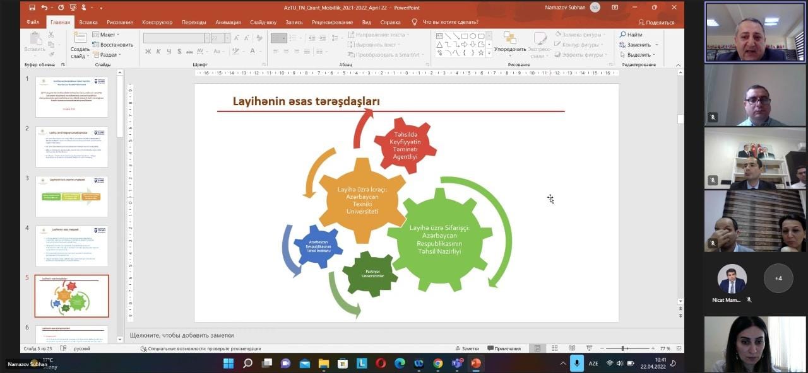Toggle the Comments (Примечания) pane
The width and height of the screenshot is (808, 373).
[x=504, y=348]
